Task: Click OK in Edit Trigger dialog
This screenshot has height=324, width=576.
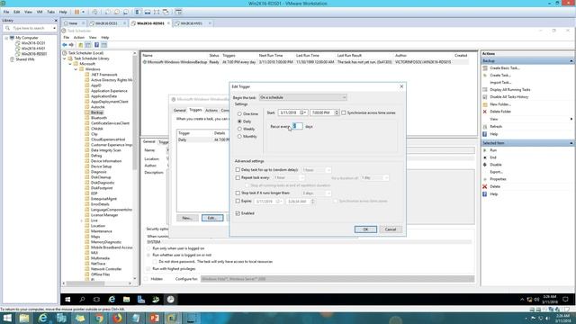Action: (x=365, y=229)
